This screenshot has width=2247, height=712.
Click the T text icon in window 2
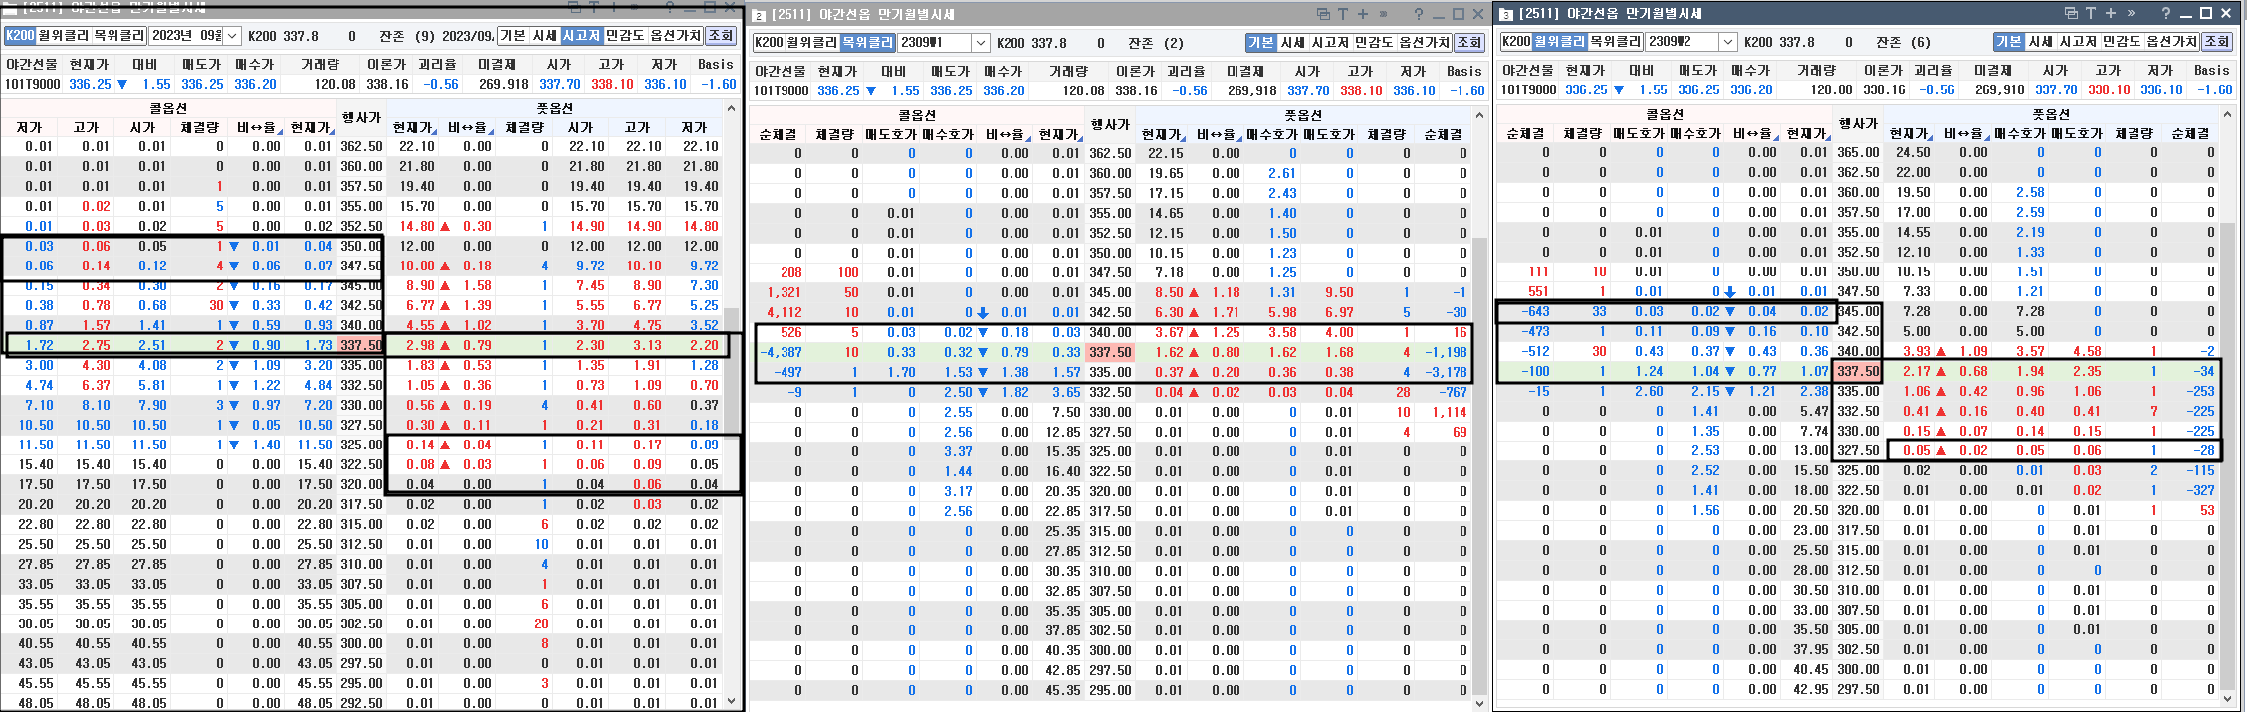[1343, 14]
